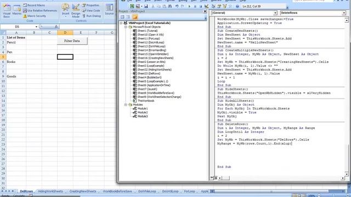351x197 pixels.
Task: Click the Insert Function fx button
Action: tap(56, 27)
